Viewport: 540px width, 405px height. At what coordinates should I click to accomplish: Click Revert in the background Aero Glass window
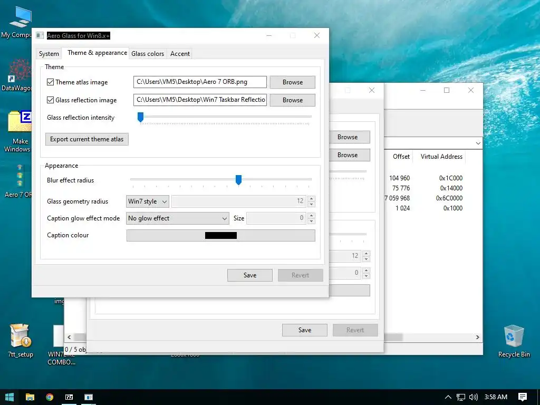click(x=355, y=330)
